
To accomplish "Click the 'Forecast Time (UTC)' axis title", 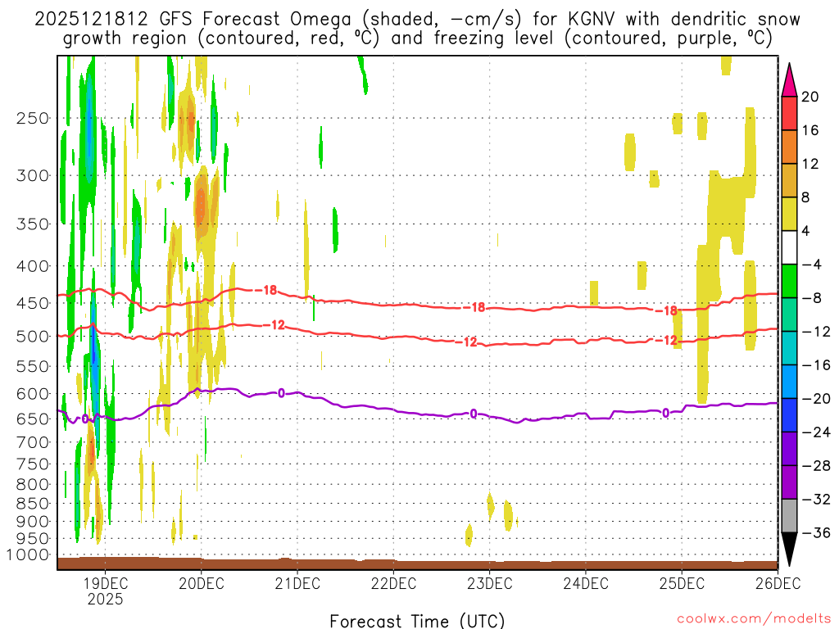I will pos(417,621).
